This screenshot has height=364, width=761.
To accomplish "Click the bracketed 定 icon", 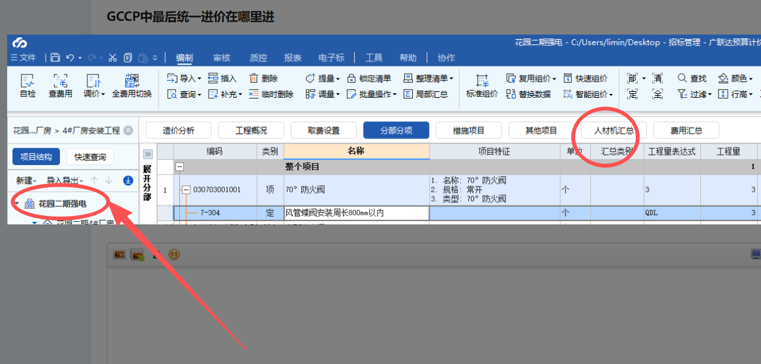I will click(x=633, y=94).
